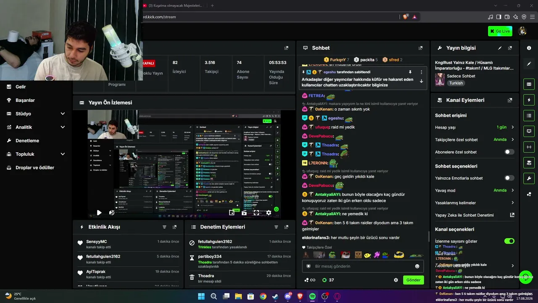Filter the Etkinlik Akışı feed
Screen dimensions: 538x303
[x=164, y=227]
